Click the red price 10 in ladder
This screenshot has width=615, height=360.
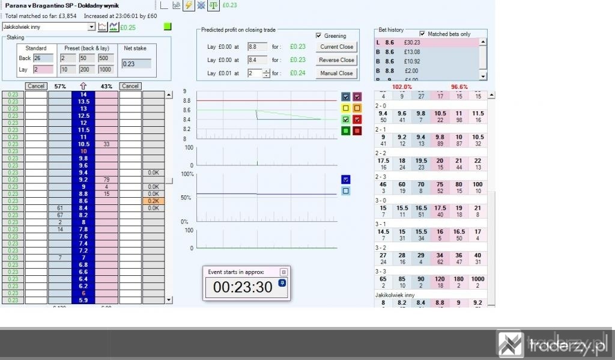point(83,151)
